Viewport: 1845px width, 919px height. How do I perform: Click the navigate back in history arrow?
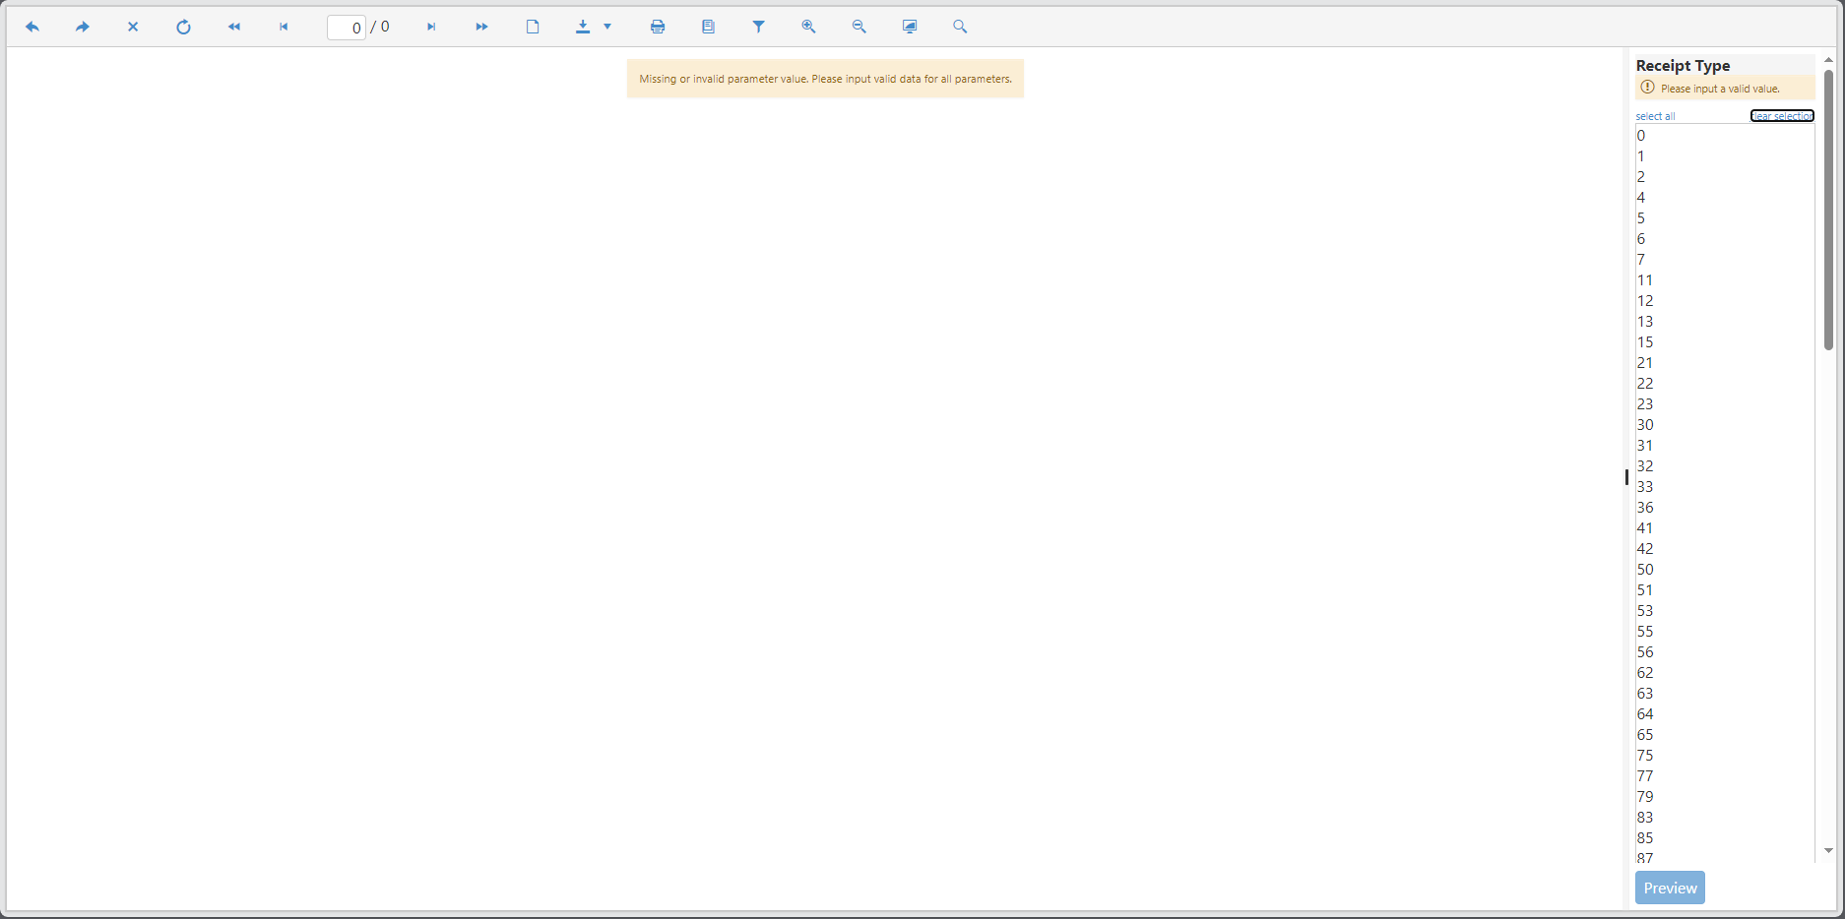pos(32,28)
